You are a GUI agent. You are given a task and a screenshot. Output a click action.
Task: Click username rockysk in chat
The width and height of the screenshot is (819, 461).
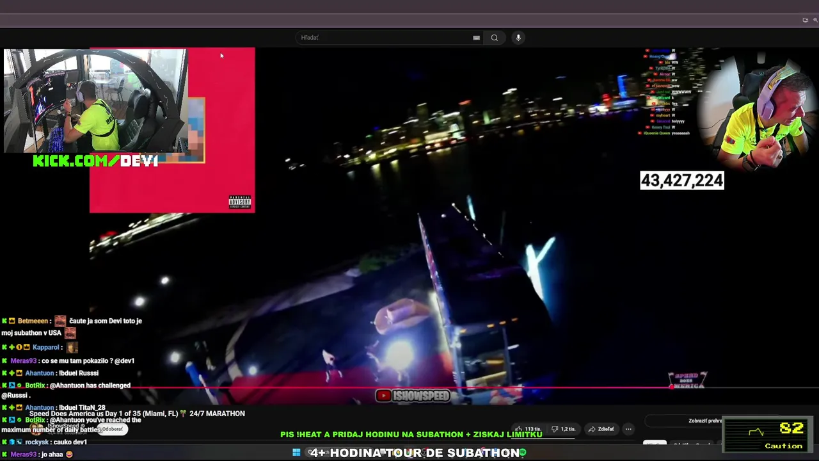(x=37, y=442)
